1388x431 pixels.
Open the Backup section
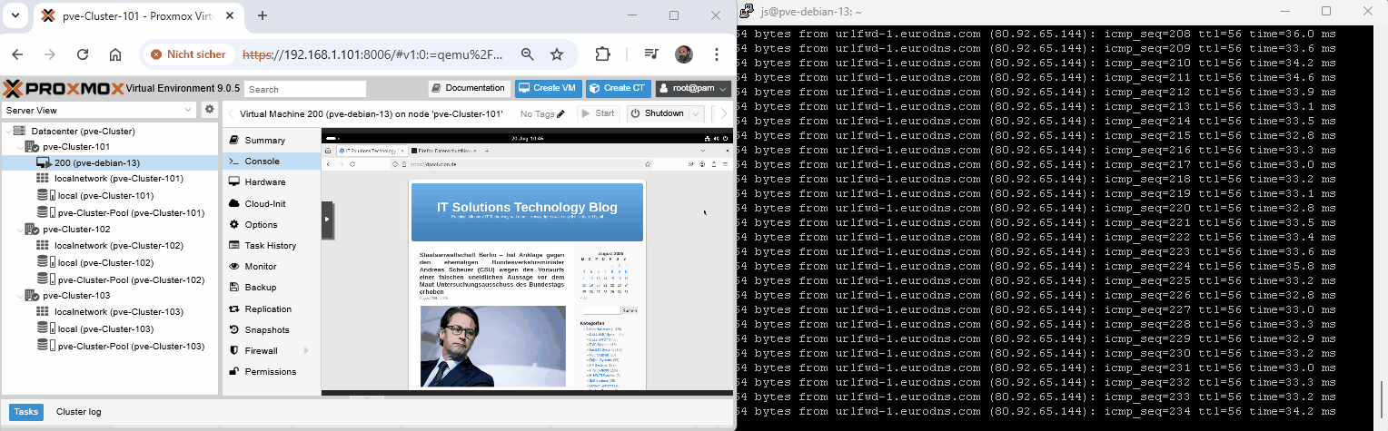(x=260, y=287)
